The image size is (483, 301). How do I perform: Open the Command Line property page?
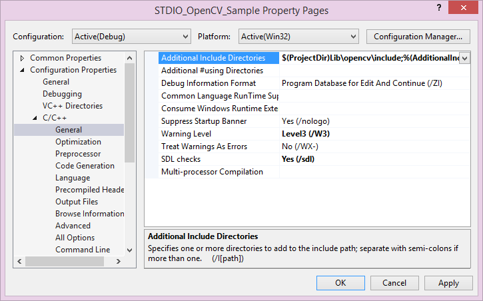pyautogui.click(x=83, y=250)
